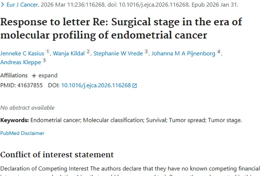The image size is (265, 176).
Task: Click affiliation superscript 4 after Pijnenborg
Action: [219, 52]
